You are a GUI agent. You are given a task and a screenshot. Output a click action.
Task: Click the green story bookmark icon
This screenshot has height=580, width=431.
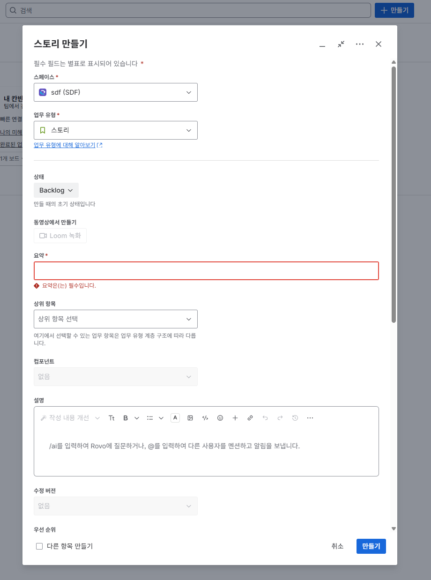[x=43, y=130]
